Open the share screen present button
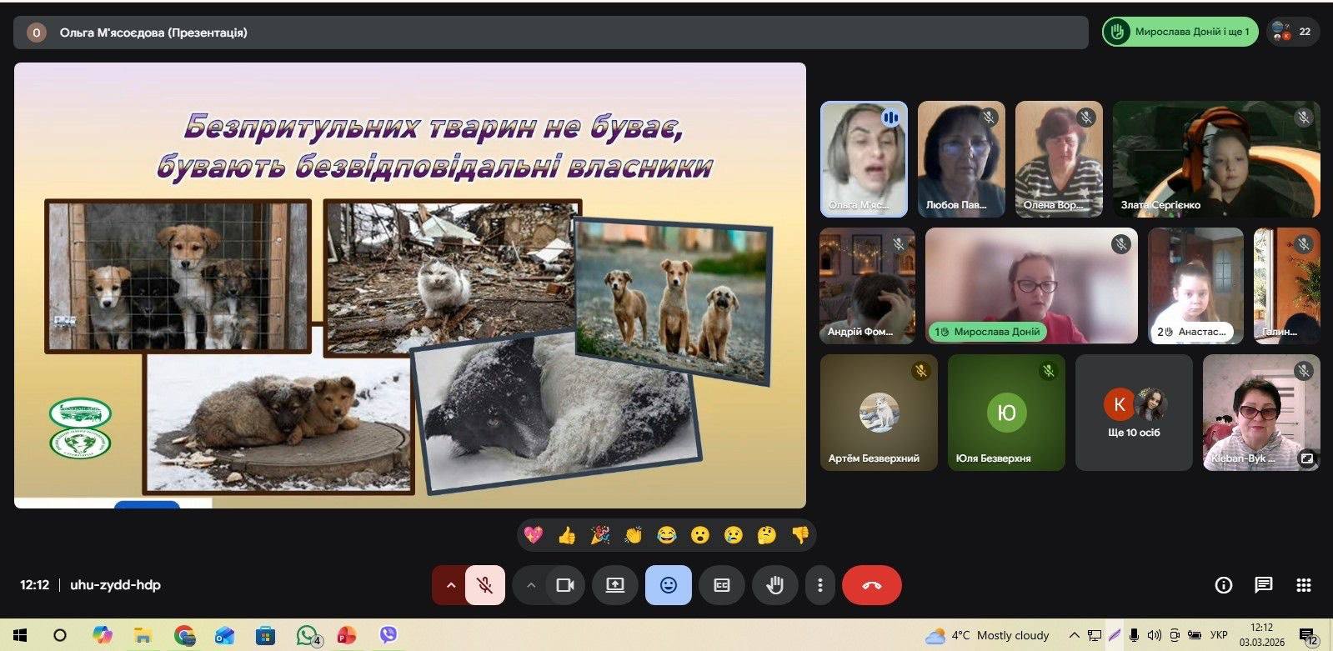 pyautogui.click(x=614, y=585)
